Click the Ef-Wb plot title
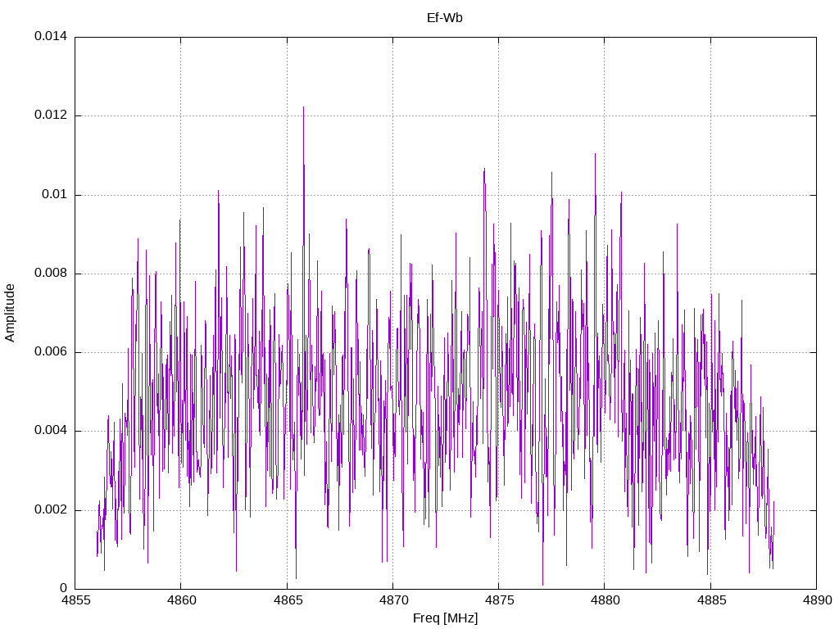Viewport: 839px width, 629px height. tap(445, 18)
